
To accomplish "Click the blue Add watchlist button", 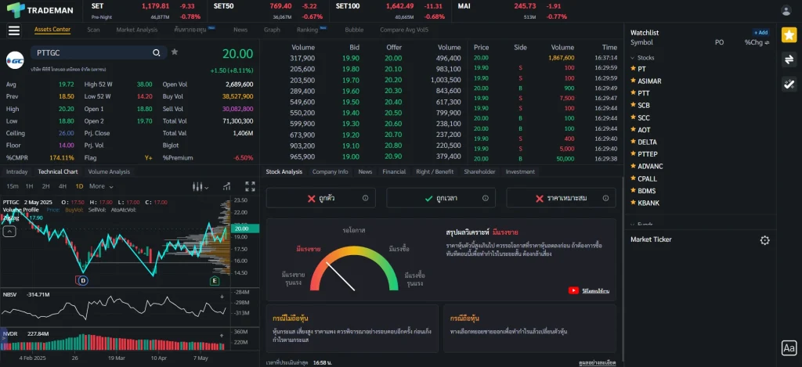I will [760, 33].
